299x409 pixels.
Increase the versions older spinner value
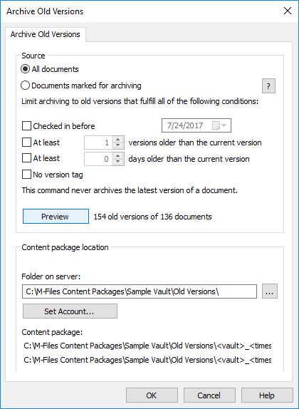pos(118,140)
